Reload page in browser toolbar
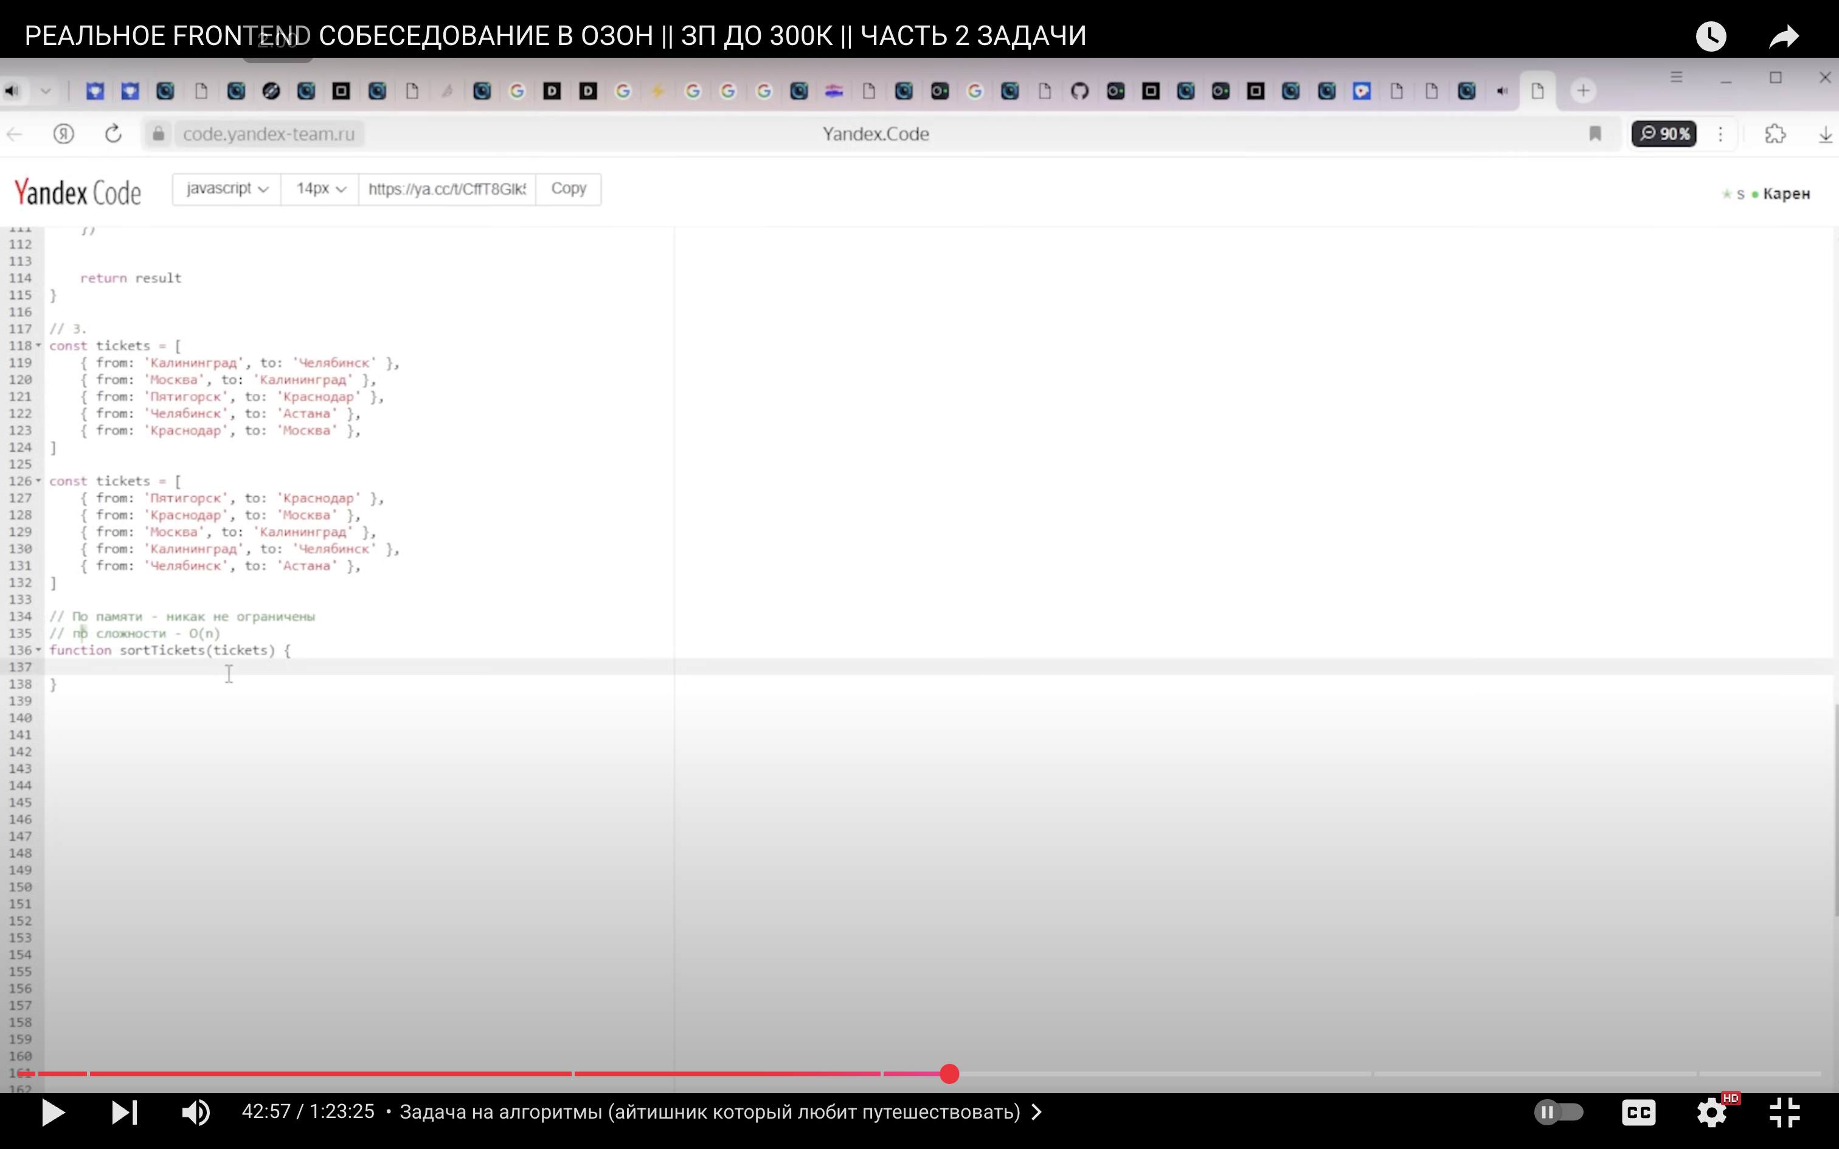 [x=113, y=134]
